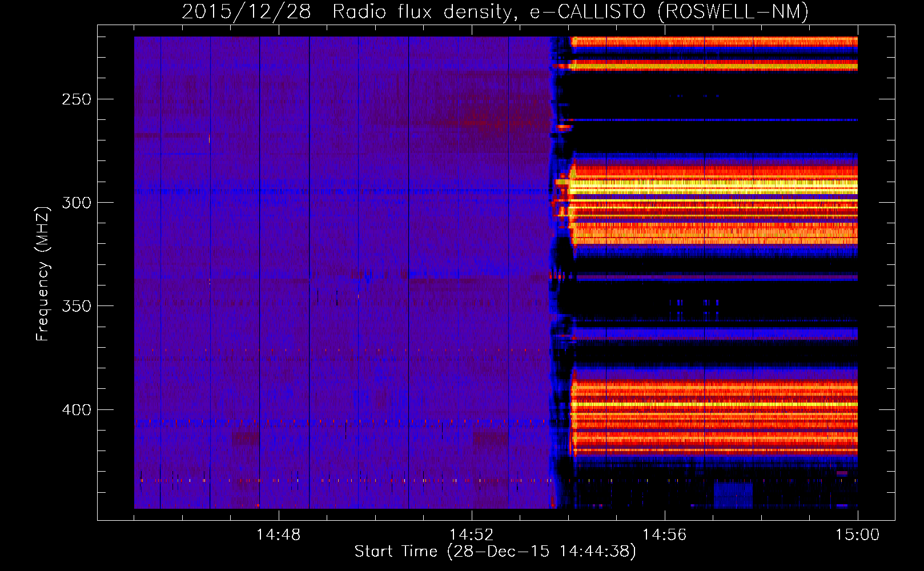924x571 pixels.
Task: Click the 15:00 time tick label
Action: coord(857,534)
